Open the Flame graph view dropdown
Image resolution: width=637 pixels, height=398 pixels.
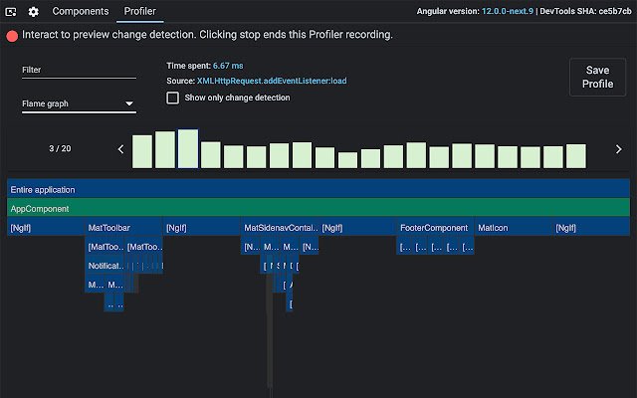pyautogui.click(x=79, y=103)
